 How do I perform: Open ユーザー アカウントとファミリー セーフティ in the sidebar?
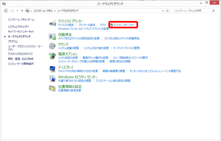(25, 48)
